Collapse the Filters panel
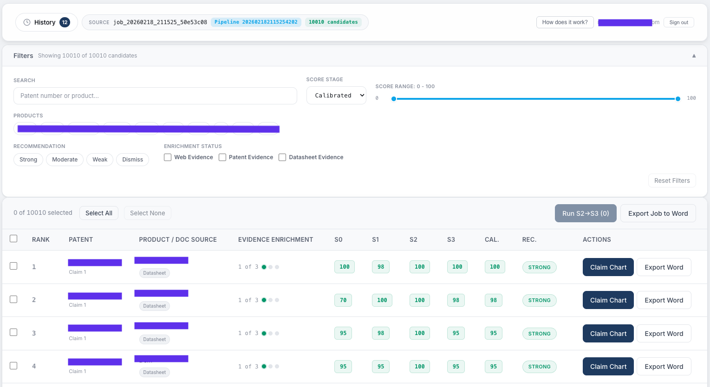710x387 pixels. click(x=694, y=55)
